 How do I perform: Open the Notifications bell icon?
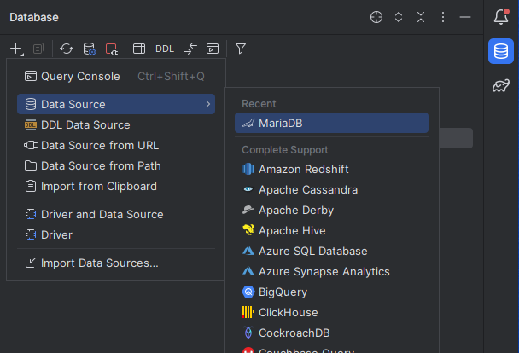pos(501,17)
